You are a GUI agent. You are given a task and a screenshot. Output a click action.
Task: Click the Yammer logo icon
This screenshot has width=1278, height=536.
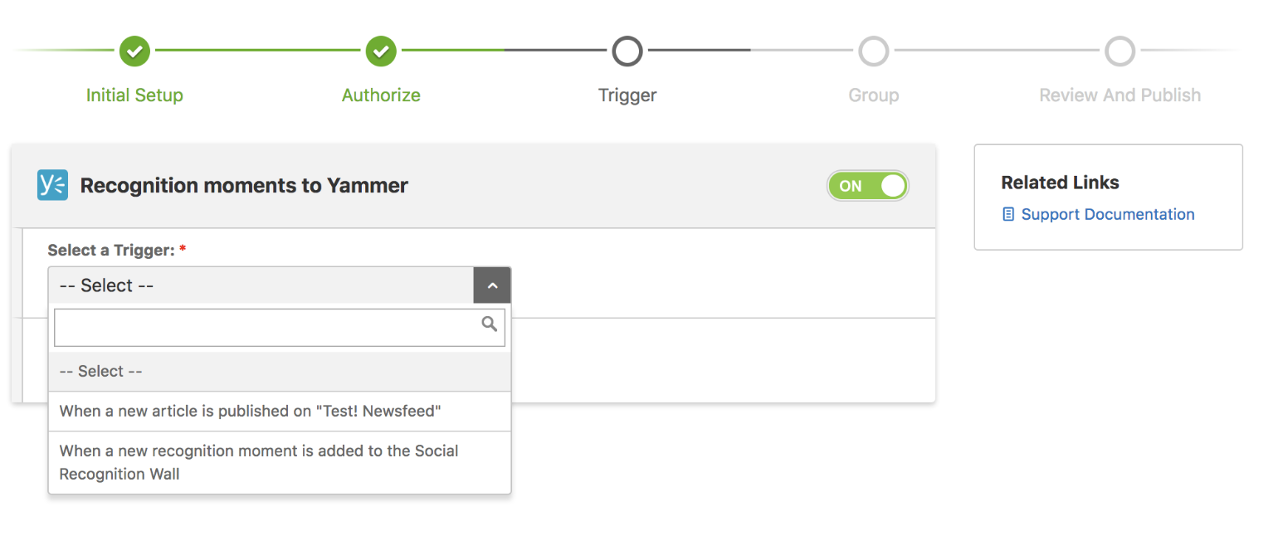point(52,185)
